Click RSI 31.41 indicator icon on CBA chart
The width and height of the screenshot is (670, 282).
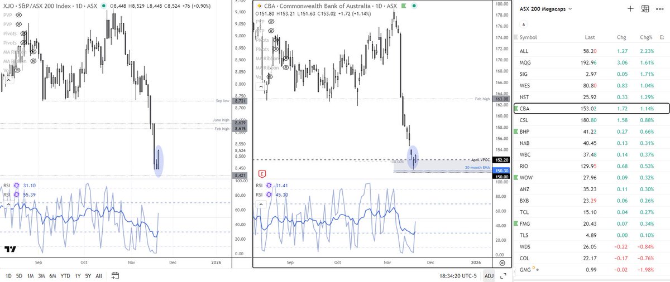270,186
